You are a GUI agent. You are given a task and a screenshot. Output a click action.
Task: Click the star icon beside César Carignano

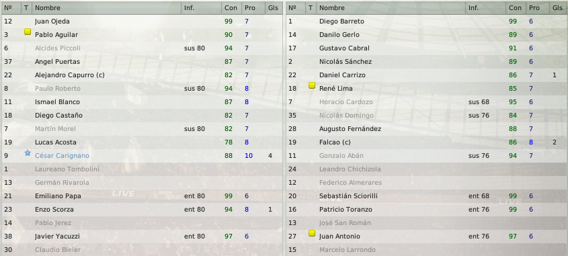[x=28, y=153]
